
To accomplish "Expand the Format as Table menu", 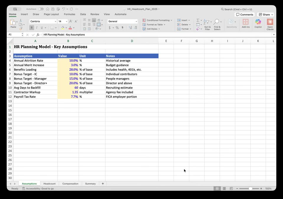I will tap(154, 24).
